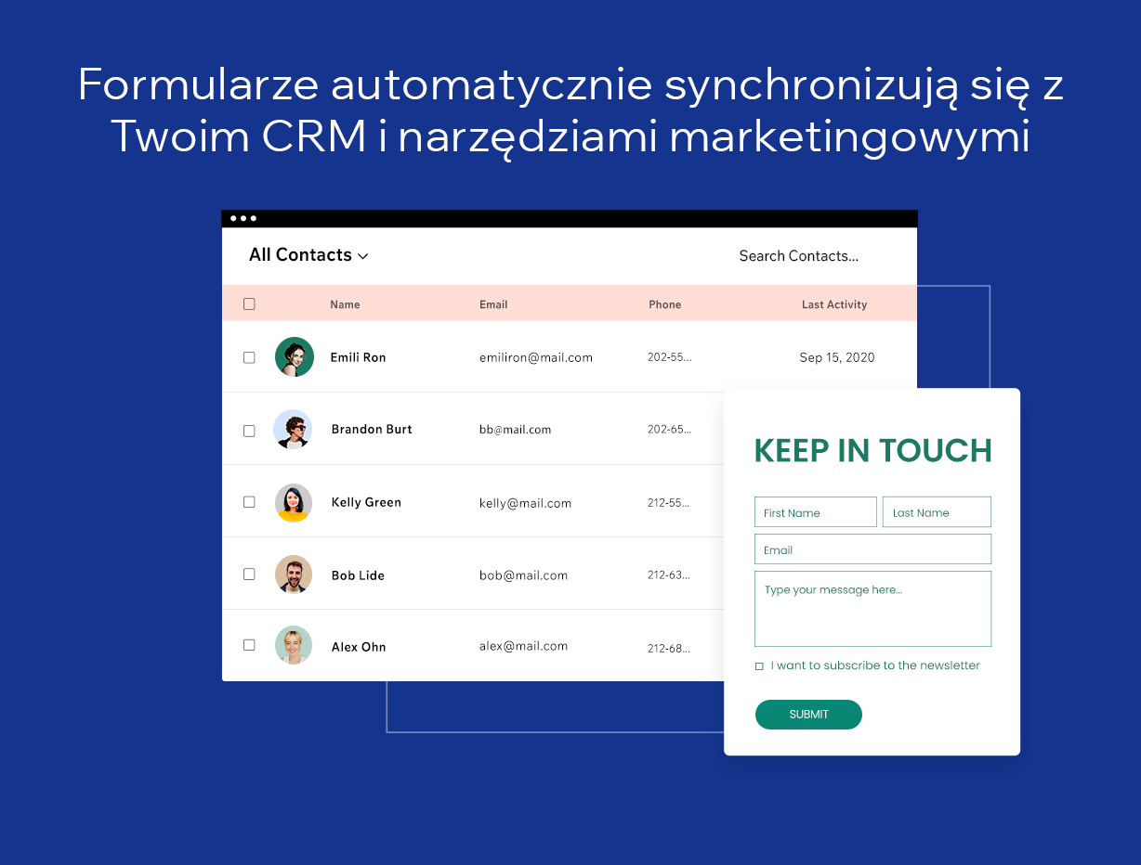Open Emili Ron's avatar photo
This screenshot has height=865, width=1141.
tap(295, 356)
